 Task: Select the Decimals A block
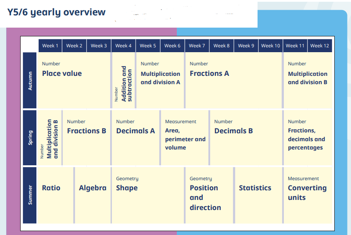point(136,138)
